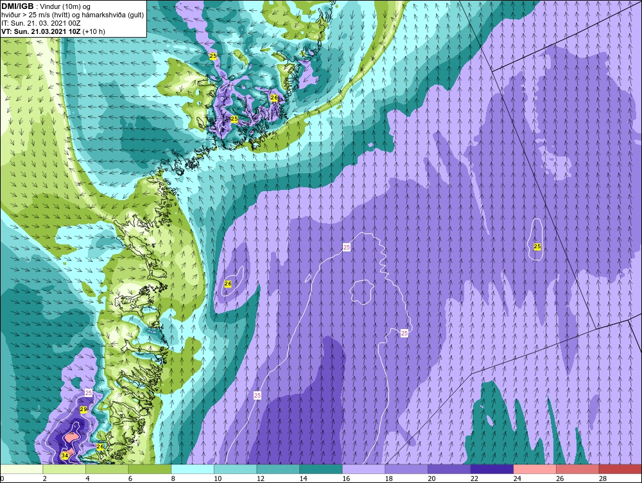
Task: Click the legend scale number 4
Action: (x=87, y=479)
